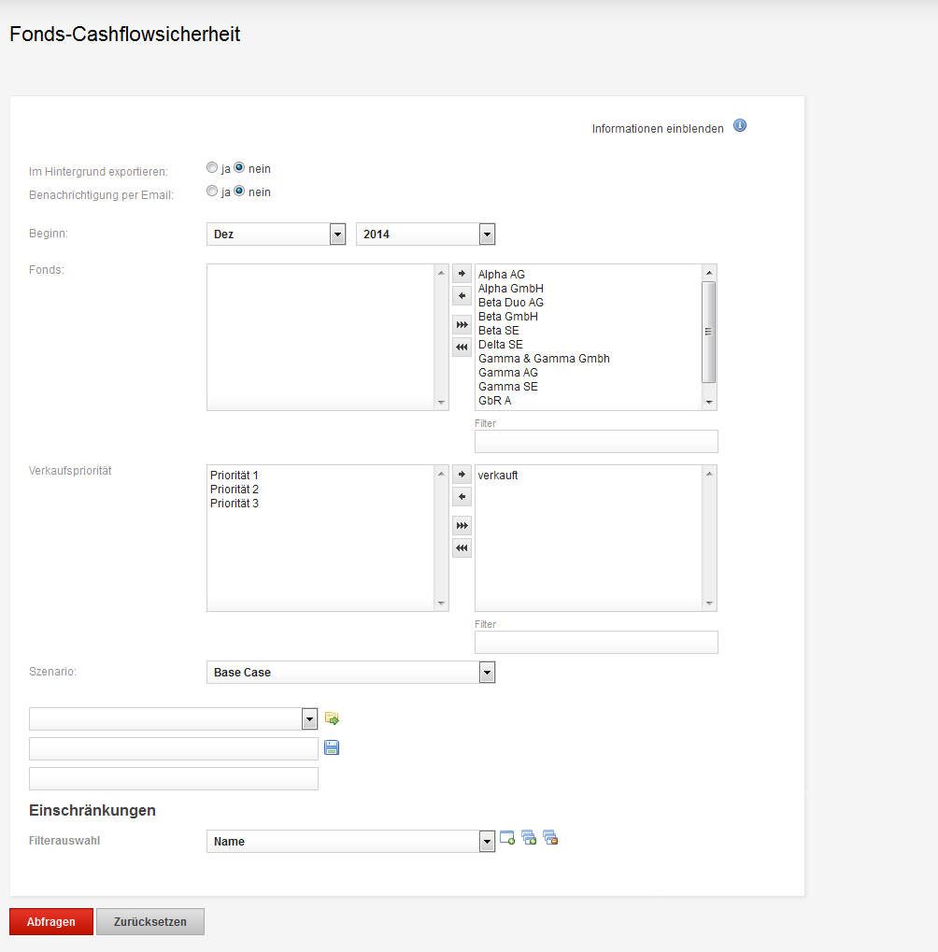Click the remove all filters icon
This screenshot has width=938, height=952.
[550, 838]
